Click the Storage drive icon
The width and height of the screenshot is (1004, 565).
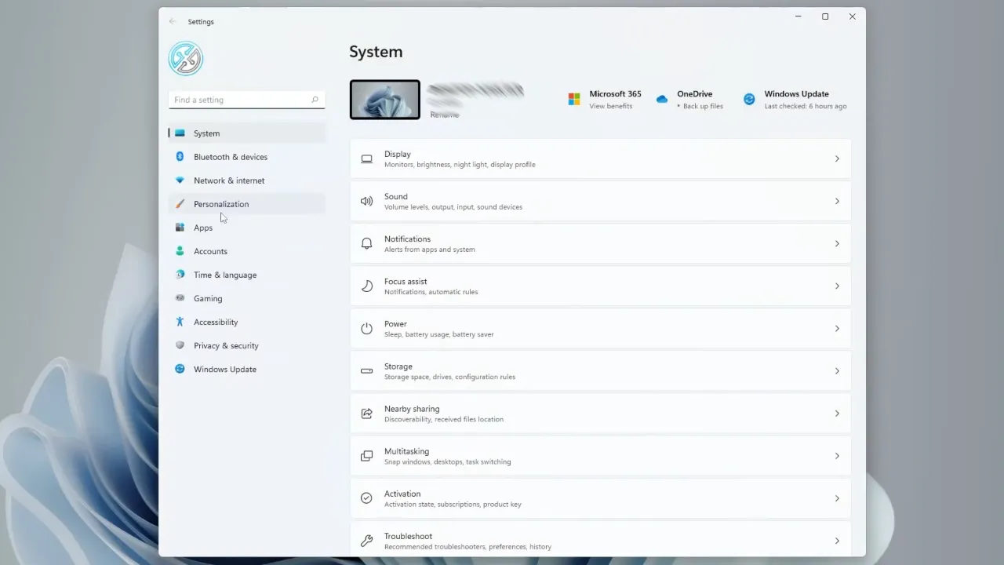tap(366, 370)
